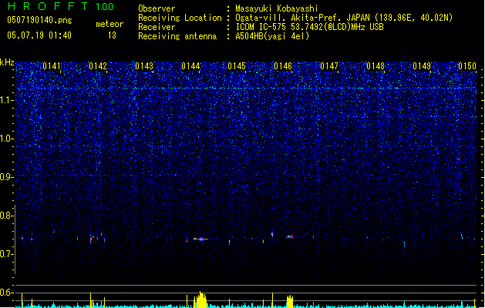Viewport: 485px width, 308px height.
Task: Click the date stamp 05.07.19 01:40
Action: [39, 35]
